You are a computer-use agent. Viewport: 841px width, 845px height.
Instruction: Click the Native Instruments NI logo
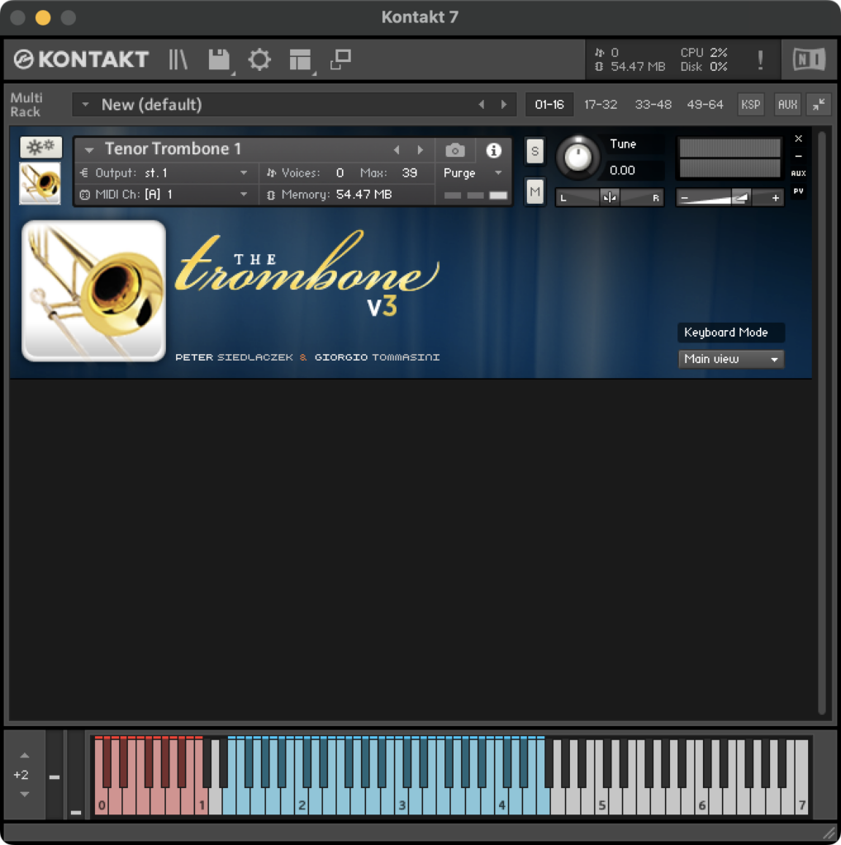click(x=809, y=59)
